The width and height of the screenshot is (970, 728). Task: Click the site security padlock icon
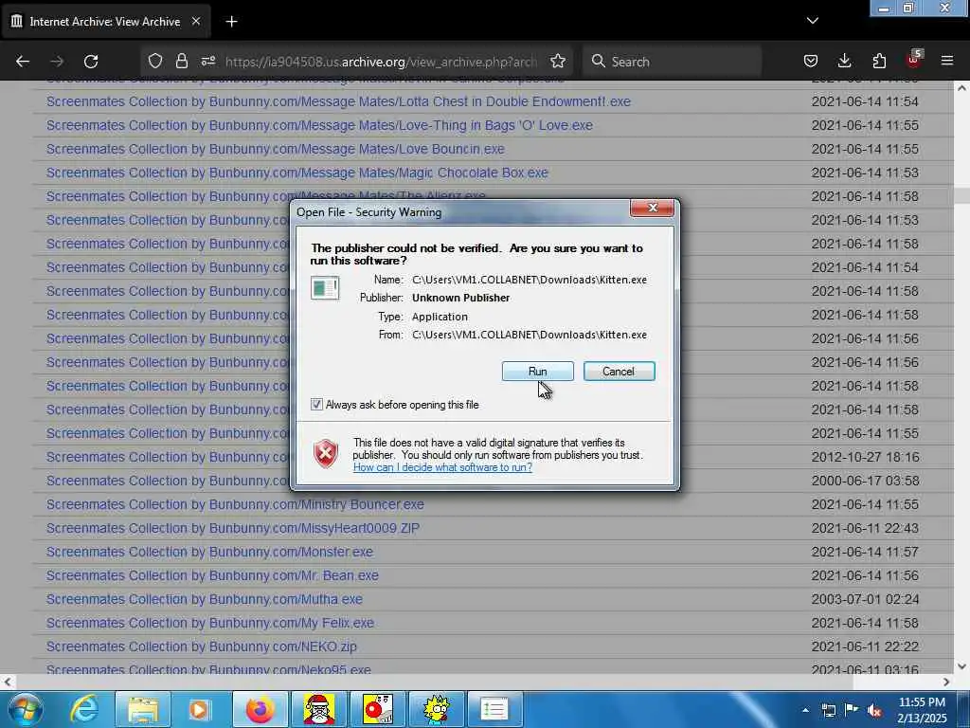[x=181, y=62]
